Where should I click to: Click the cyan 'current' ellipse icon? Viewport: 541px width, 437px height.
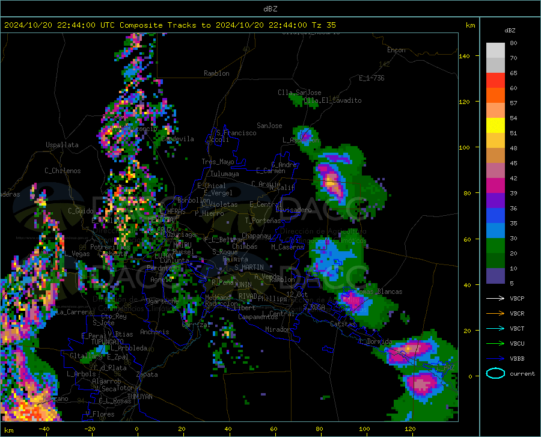point(495,373)
